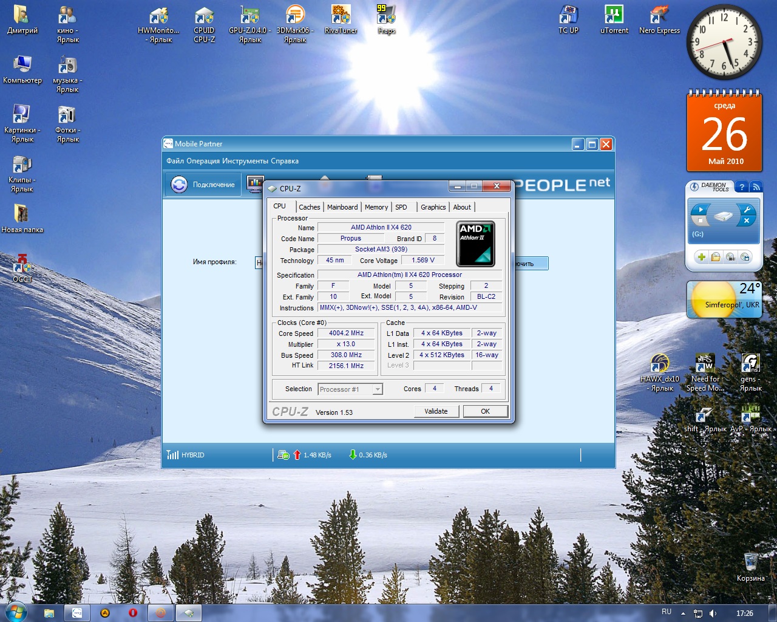Click the HYBRID signal status in Mobile Partner
The image size is (777, 622).
(x=186, y=455)
